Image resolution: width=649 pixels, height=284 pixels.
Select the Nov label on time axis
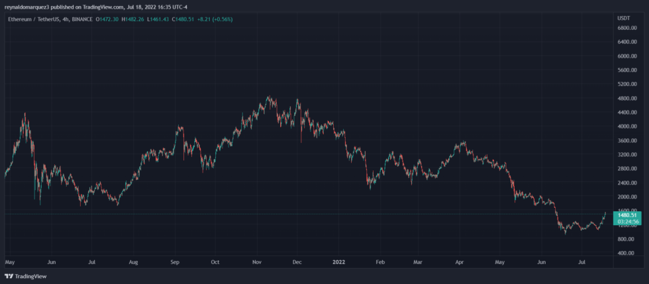257,261
